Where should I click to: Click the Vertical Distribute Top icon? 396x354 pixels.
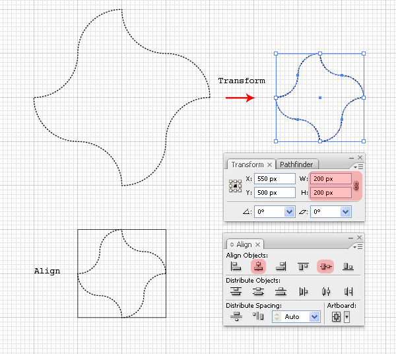(x=236, y=291)
